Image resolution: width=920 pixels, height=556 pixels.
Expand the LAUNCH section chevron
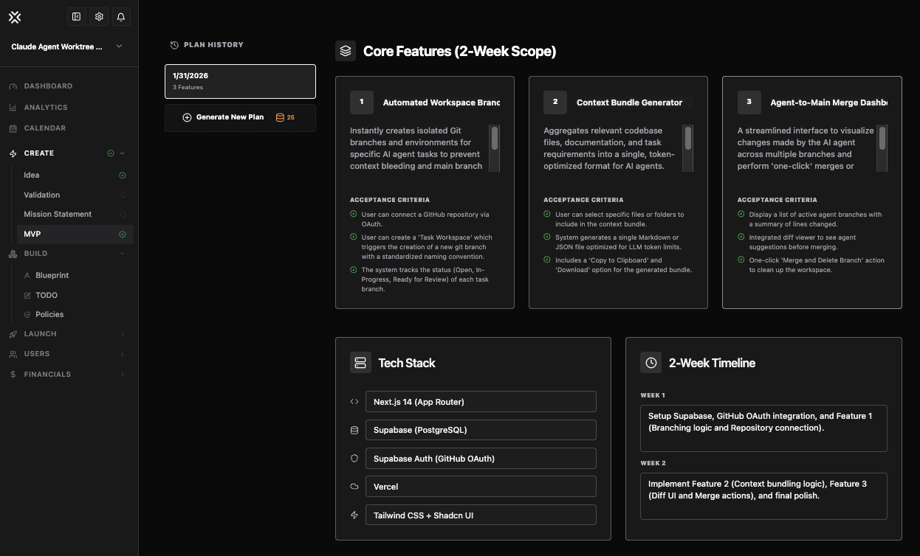pos(122,333)
